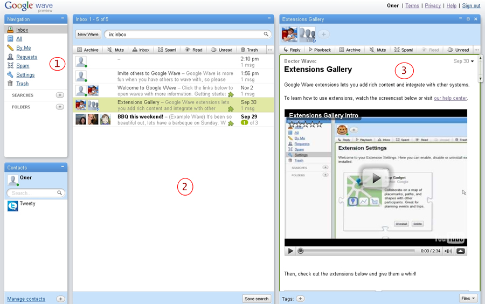The image size is (485, 304).
Task: Maximize the Extensions Gallery panel
Action: tap(468, 19)
